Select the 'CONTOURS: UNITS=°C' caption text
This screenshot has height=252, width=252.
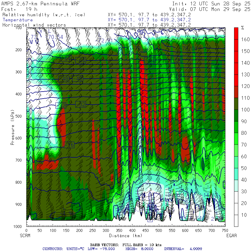click(64, 249)
